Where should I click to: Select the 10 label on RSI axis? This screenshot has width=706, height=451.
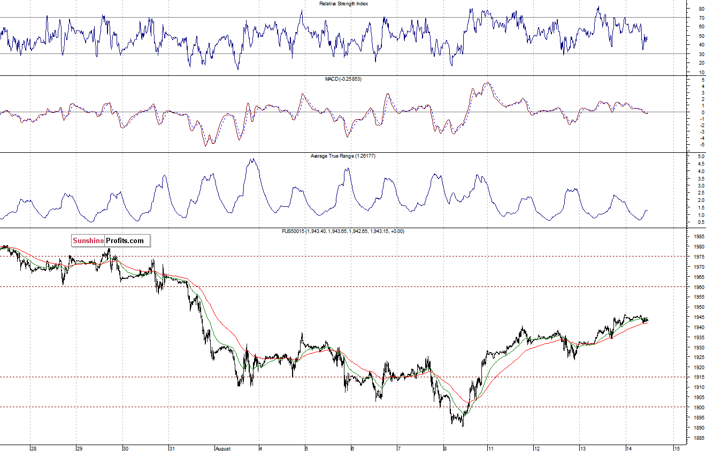tap(701, 72)
